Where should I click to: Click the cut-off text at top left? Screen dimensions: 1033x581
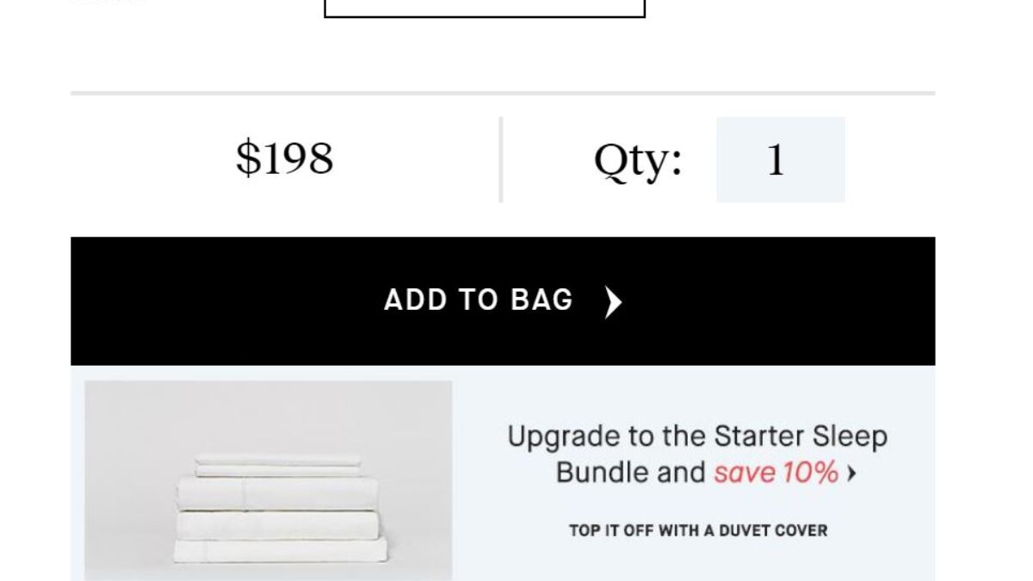coord(109,3)
